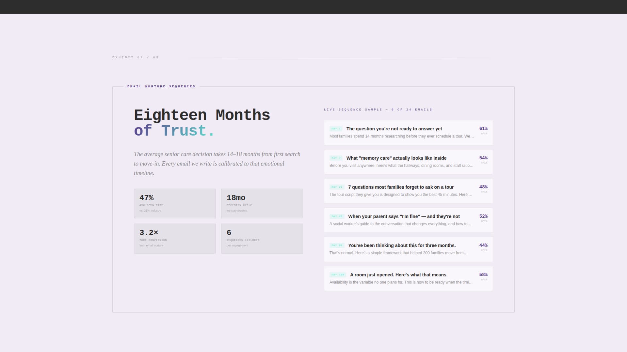
Task: Click the 3.2× tour conversion tile
Action: pos(175,238)
